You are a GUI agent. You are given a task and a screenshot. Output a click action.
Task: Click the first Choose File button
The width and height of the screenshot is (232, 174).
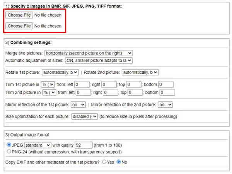coord(19,15)
